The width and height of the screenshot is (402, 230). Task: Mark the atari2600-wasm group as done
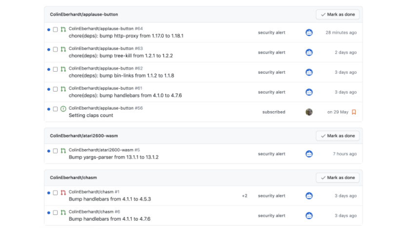click(x=338, y=136)
